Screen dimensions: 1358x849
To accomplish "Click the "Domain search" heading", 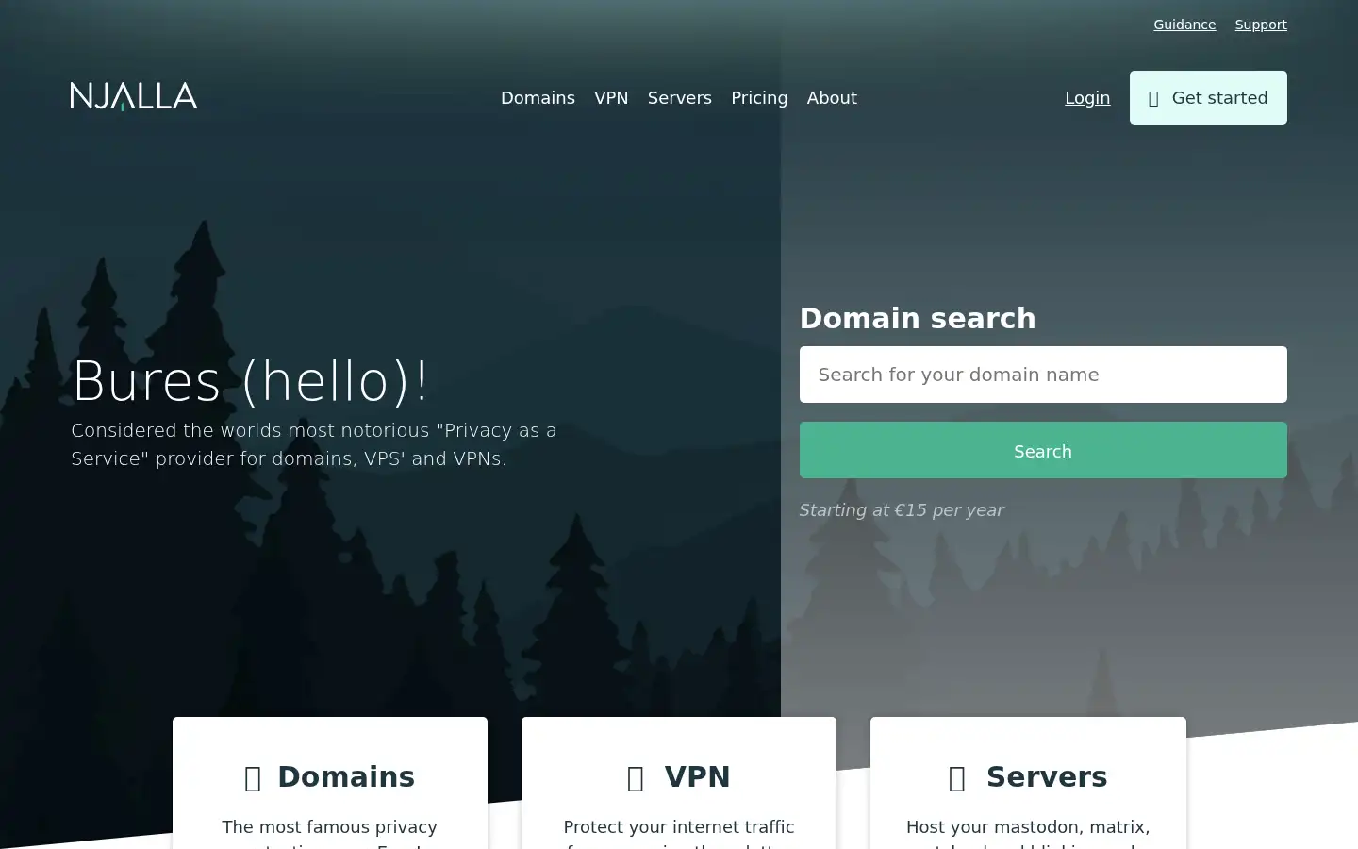I will click(918, 319).
